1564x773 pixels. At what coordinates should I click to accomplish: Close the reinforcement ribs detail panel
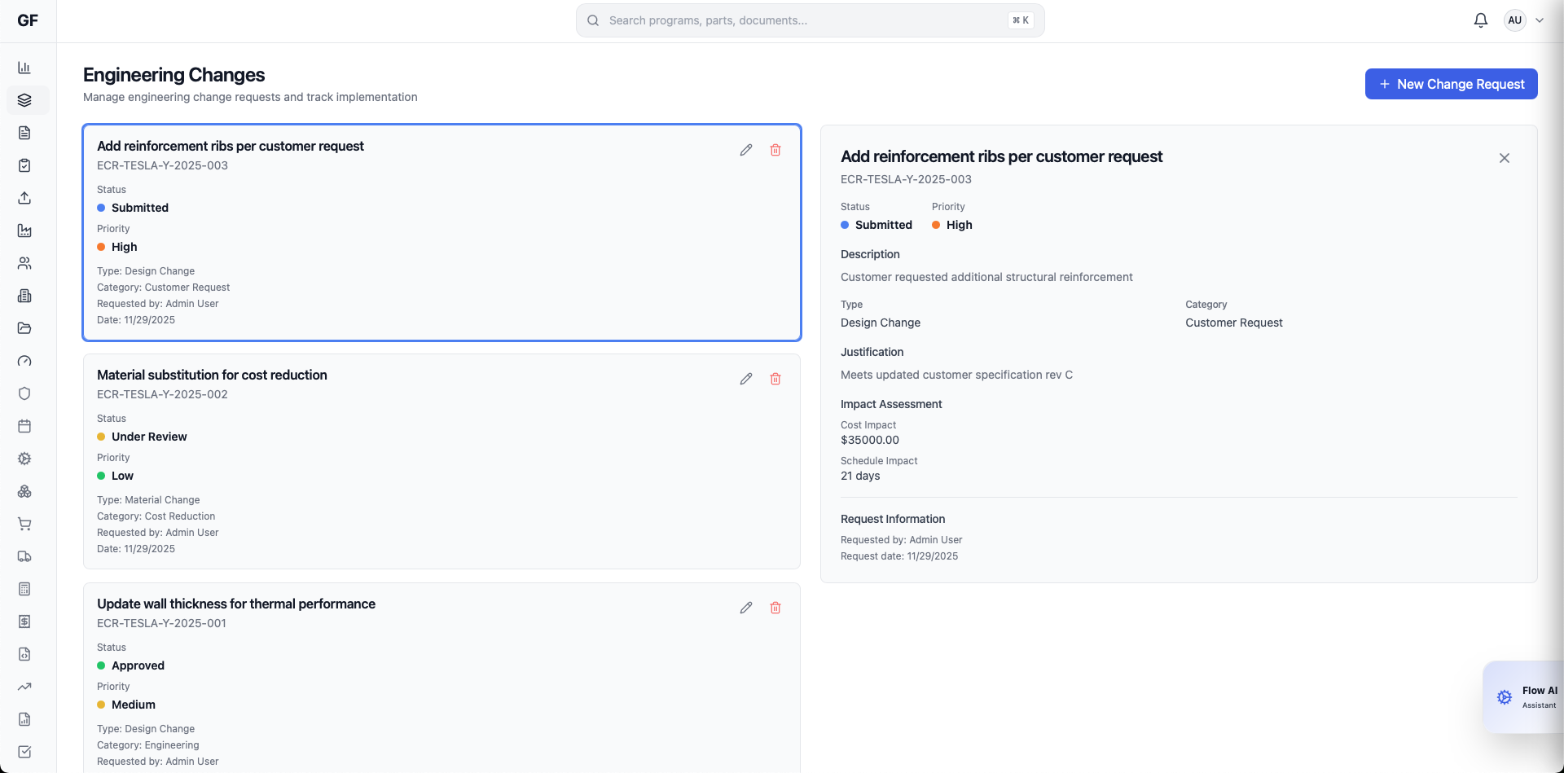coord(1504,157)
